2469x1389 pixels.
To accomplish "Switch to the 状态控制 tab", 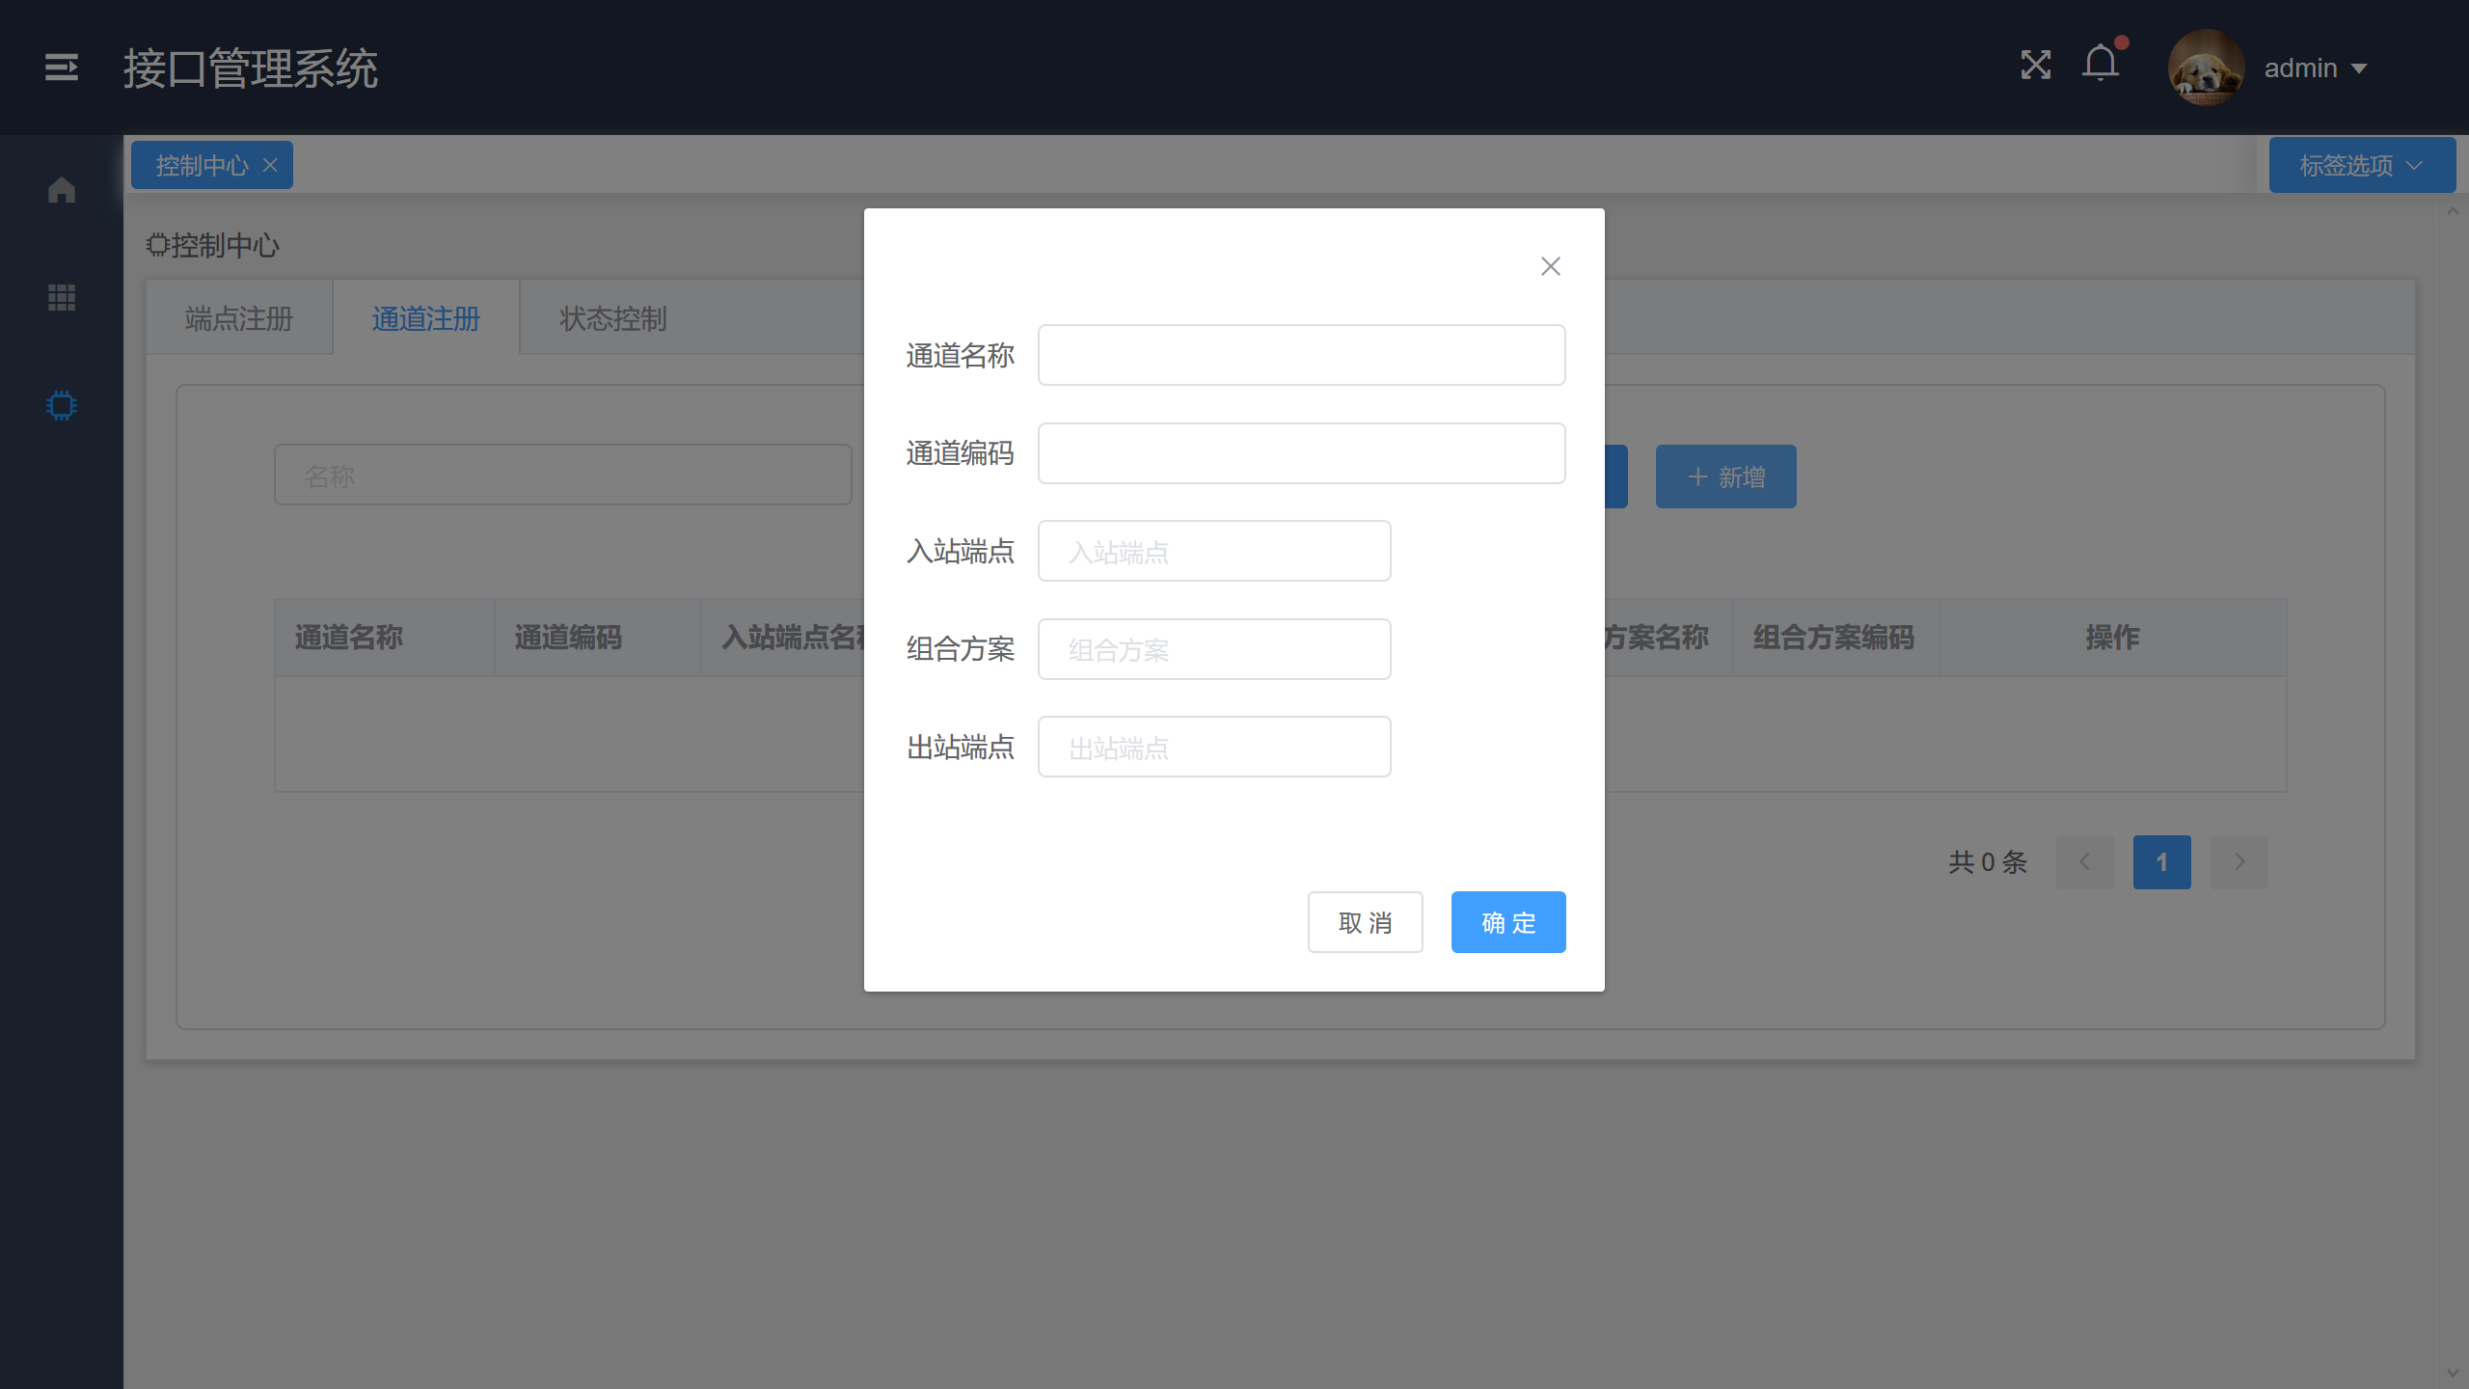I will pos(613,318).
